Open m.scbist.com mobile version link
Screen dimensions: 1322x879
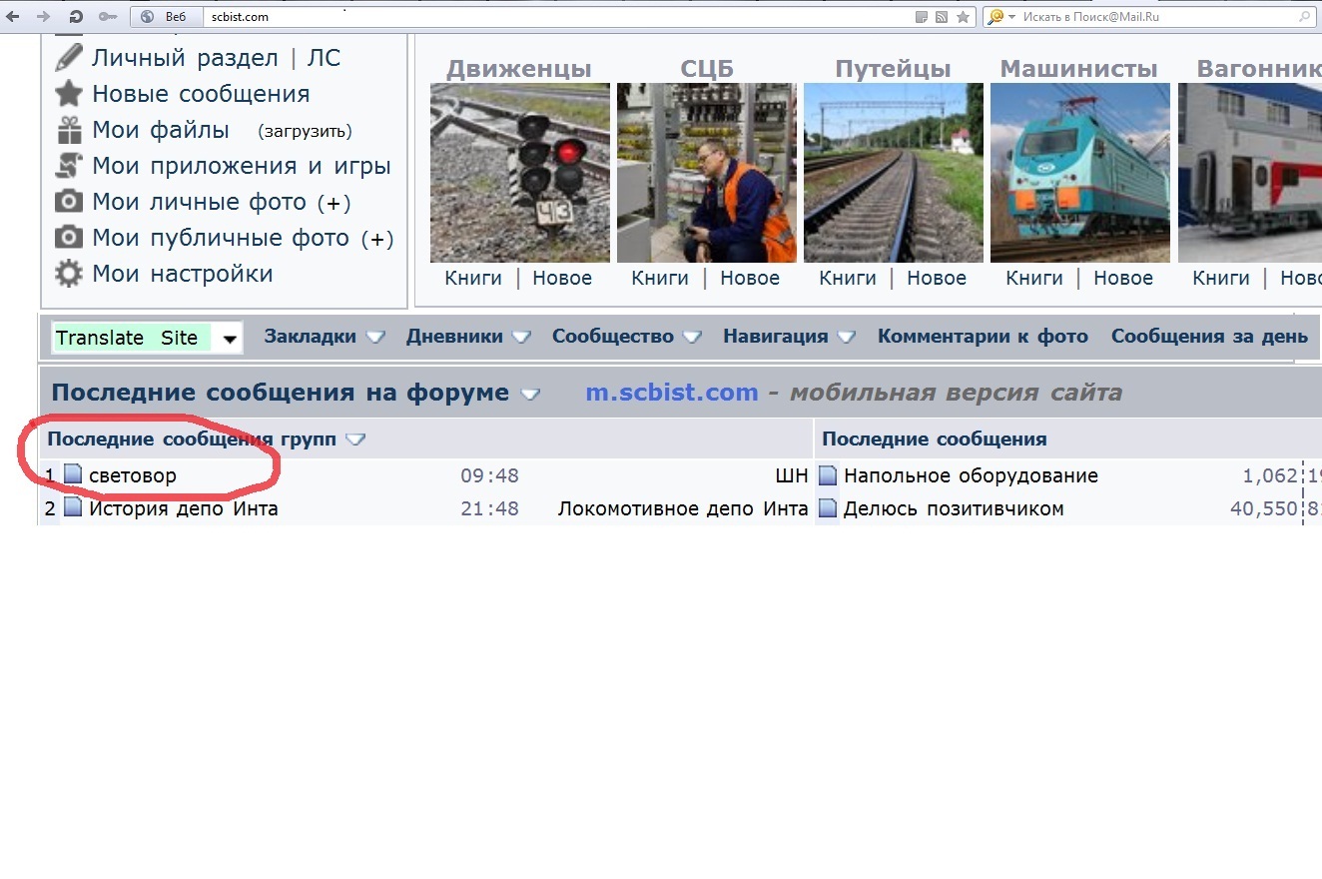(x=671, y=393)
